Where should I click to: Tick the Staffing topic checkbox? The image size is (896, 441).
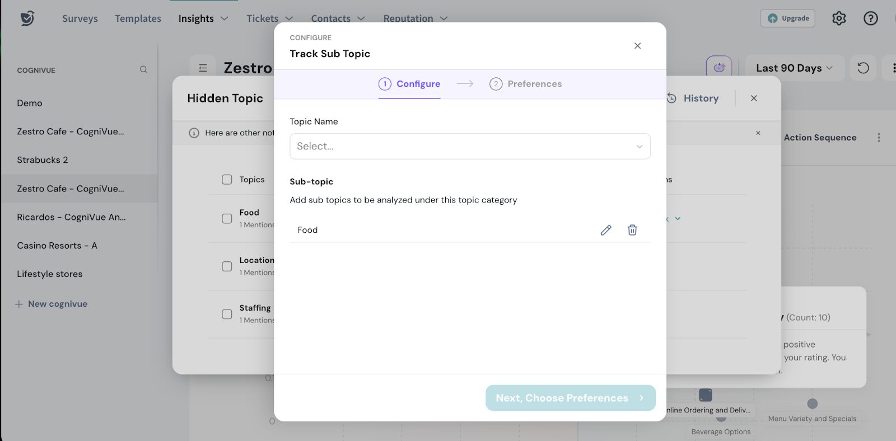227,314
